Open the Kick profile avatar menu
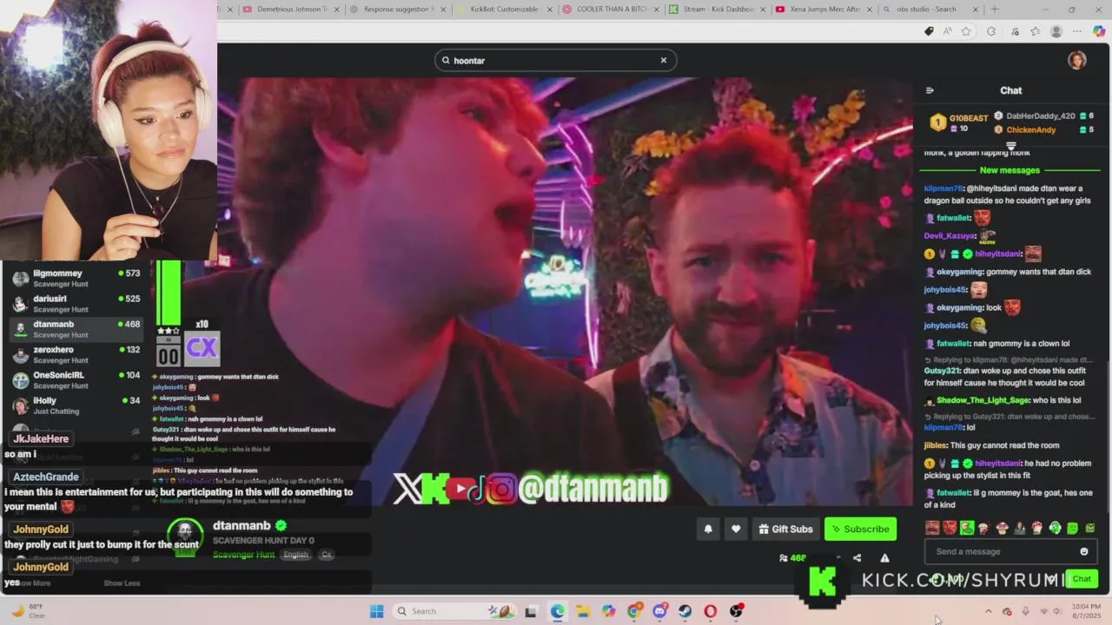The height and width of the screenshot is (625, 1112). pyautogui.click(x=1077, y=60)
